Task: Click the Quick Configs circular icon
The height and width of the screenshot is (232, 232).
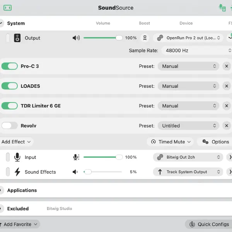Action: coord(192,224)
